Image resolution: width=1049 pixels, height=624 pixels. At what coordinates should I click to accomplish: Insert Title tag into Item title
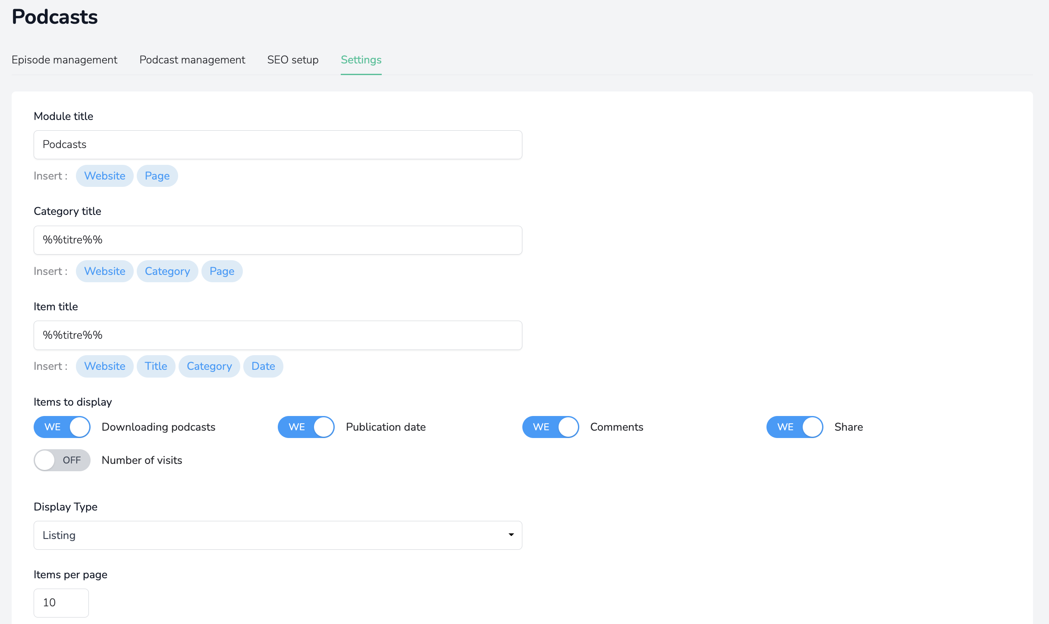[x=156, y=366]
